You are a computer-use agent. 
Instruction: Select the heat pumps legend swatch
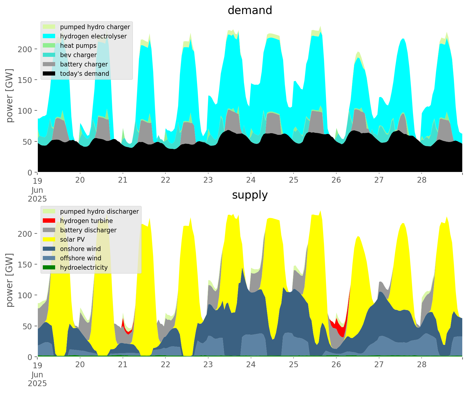49,46
